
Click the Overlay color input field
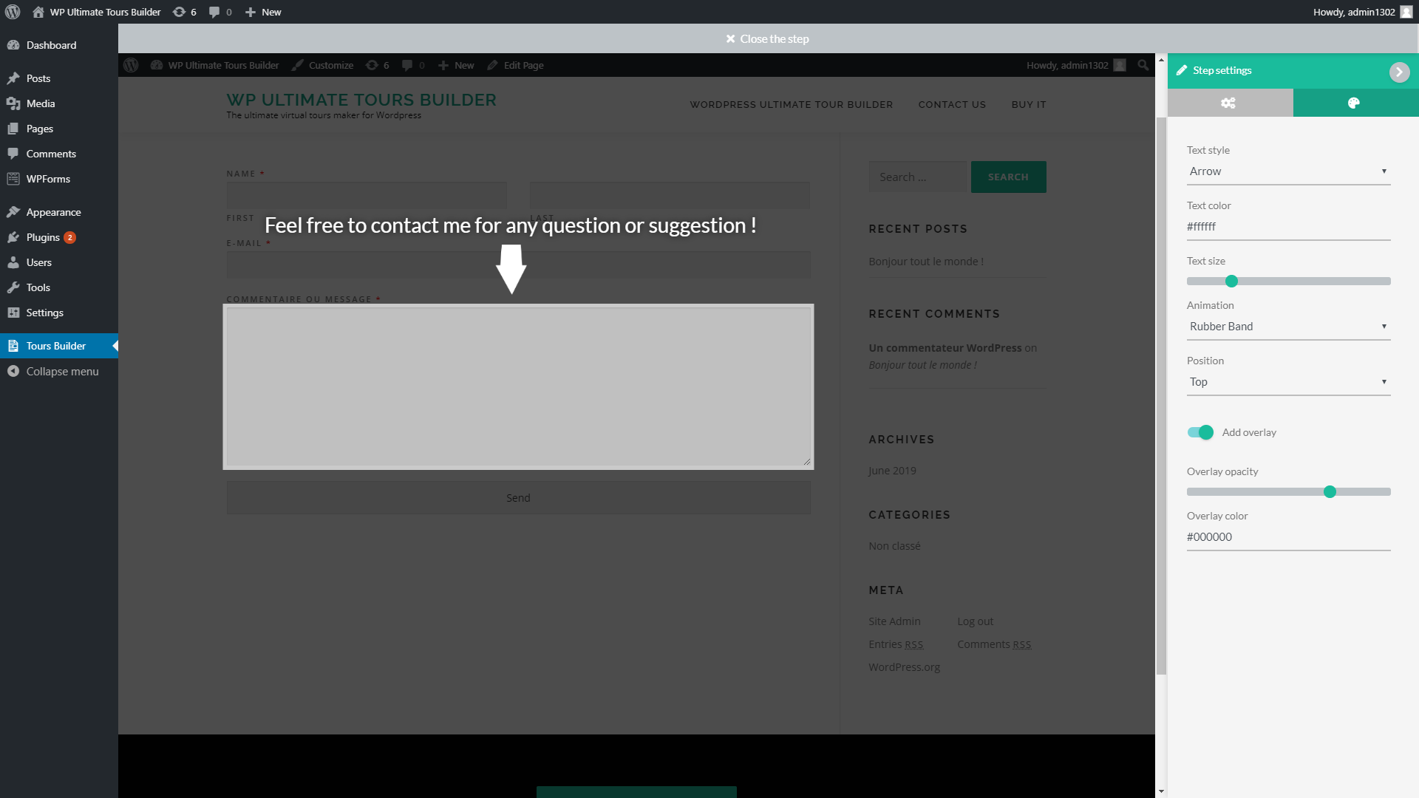tap(1288, 537)
